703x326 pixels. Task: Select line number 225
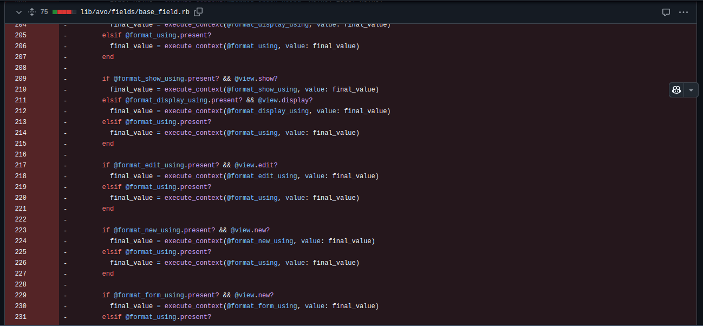point(21,252)
